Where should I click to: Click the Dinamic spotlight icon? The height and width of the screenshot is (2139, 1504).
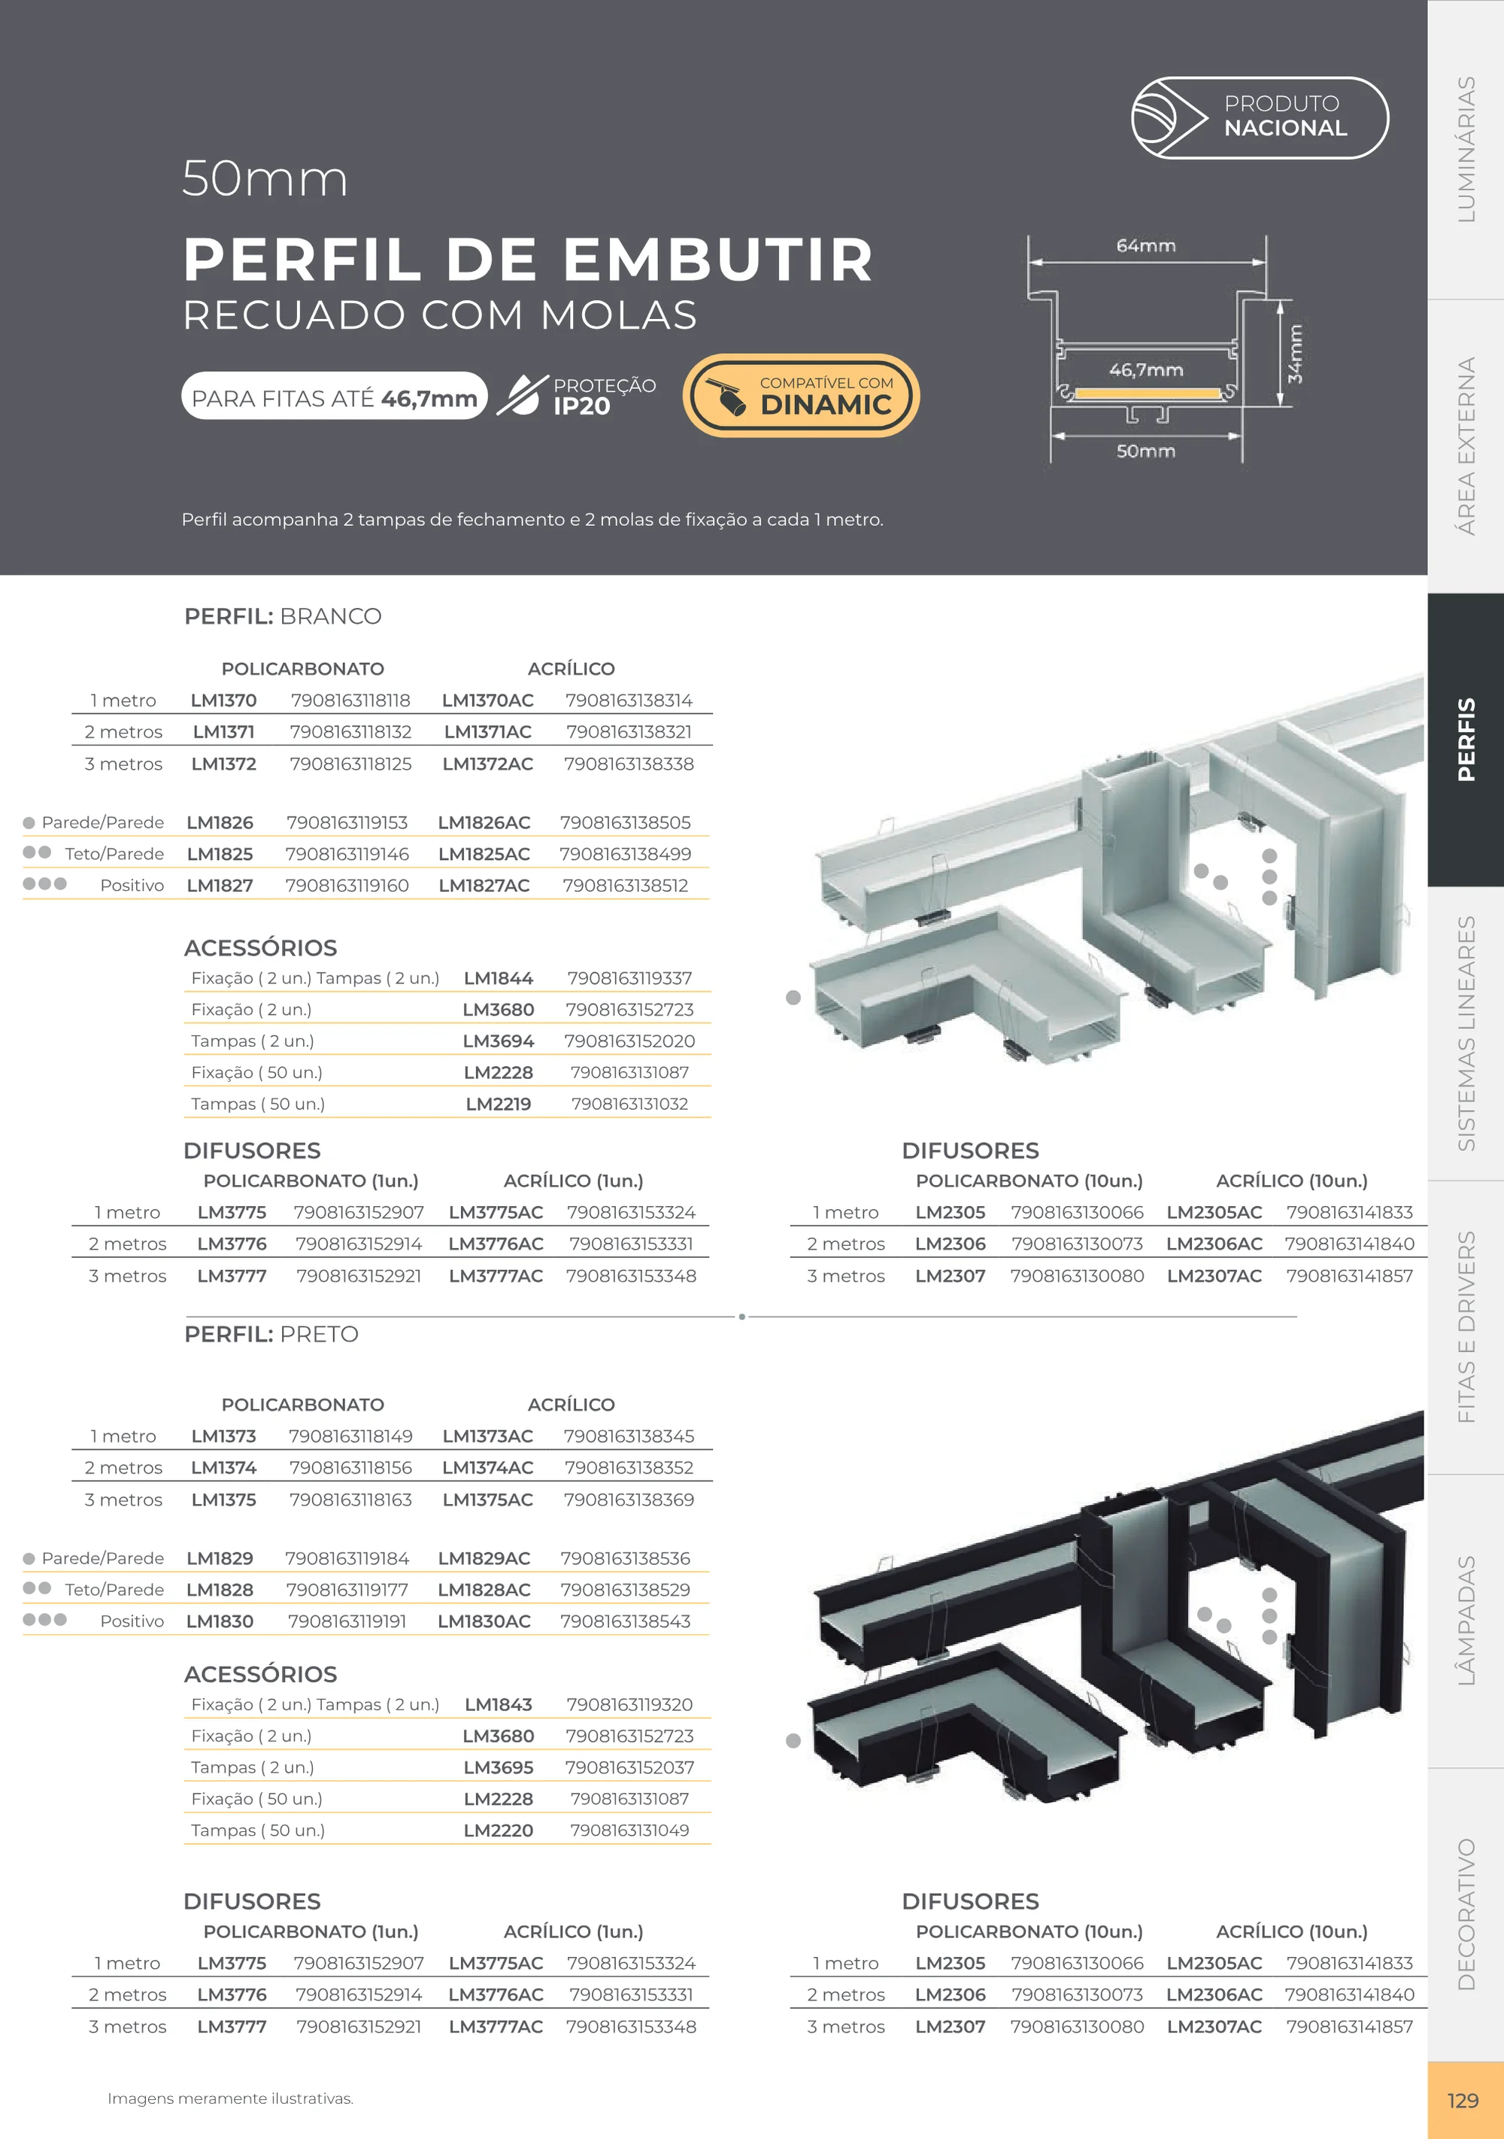(726, 396)
